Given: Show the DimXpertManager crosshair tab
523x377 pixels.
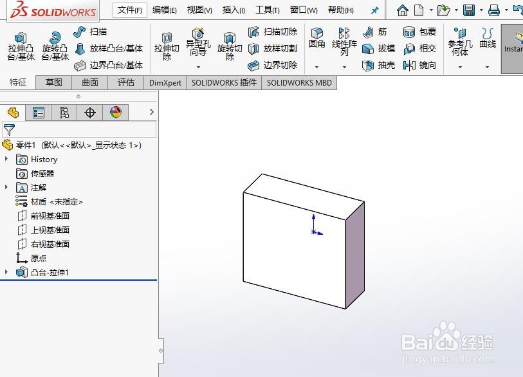Looking at the screenshot, I should [x=89, y=113].
